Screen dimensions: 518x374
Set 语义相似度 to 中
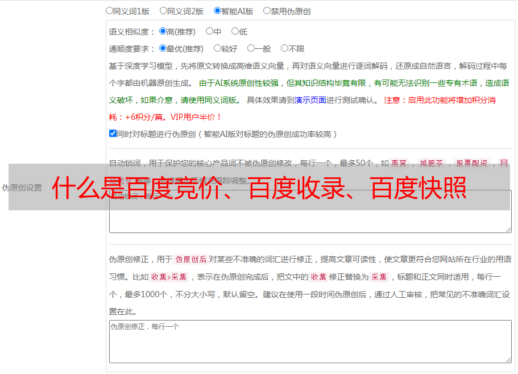[x=209, y=31]
